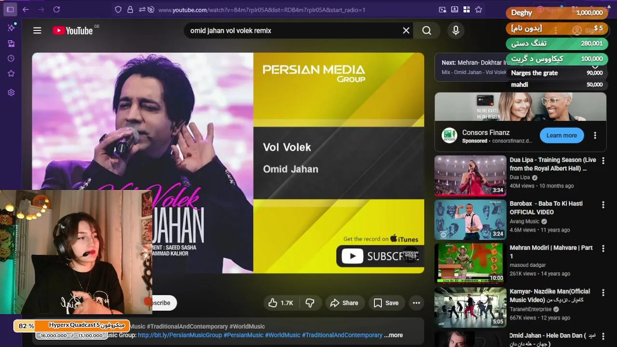
Task: Open the history clock icon in sidebar
Action: (11, 58)
